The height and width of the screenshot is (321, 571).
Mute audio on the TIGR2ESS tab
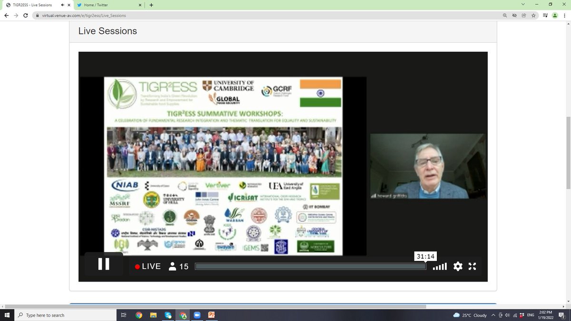pyautogui.click(x=62, y=5)
